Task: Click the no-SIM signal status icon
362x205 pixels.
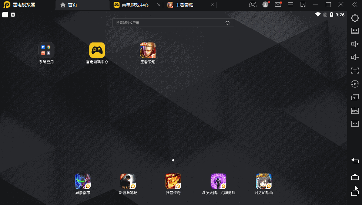Action: [x=325, y=15]
